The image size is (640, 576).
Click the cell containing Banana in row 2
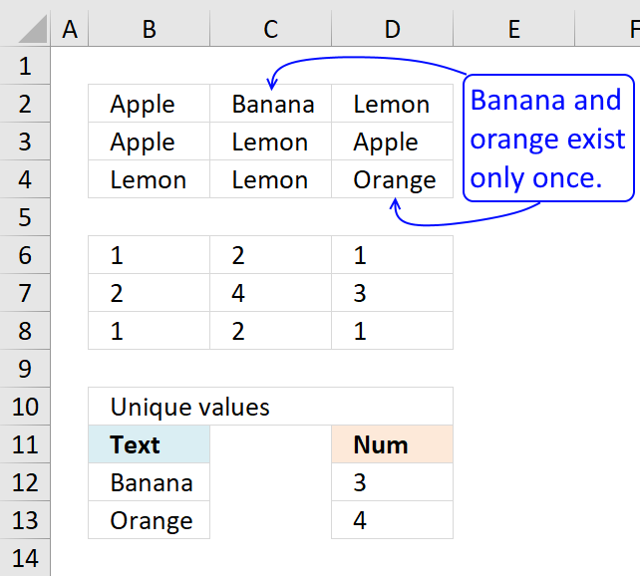(270, 104)
